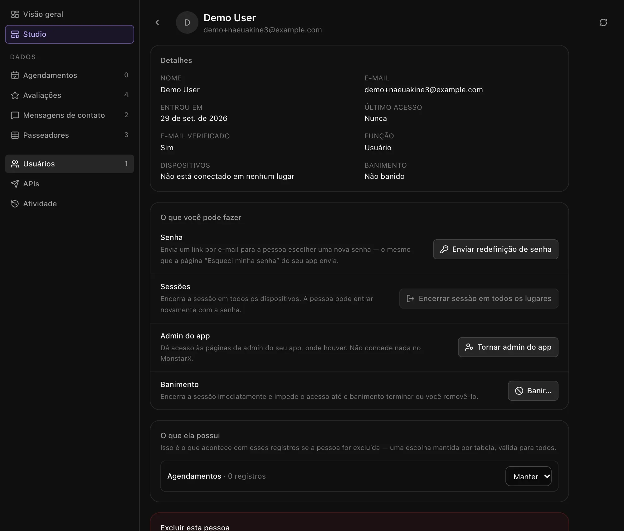
Task: Click the Studio layout icon
Action: [15, 34]
